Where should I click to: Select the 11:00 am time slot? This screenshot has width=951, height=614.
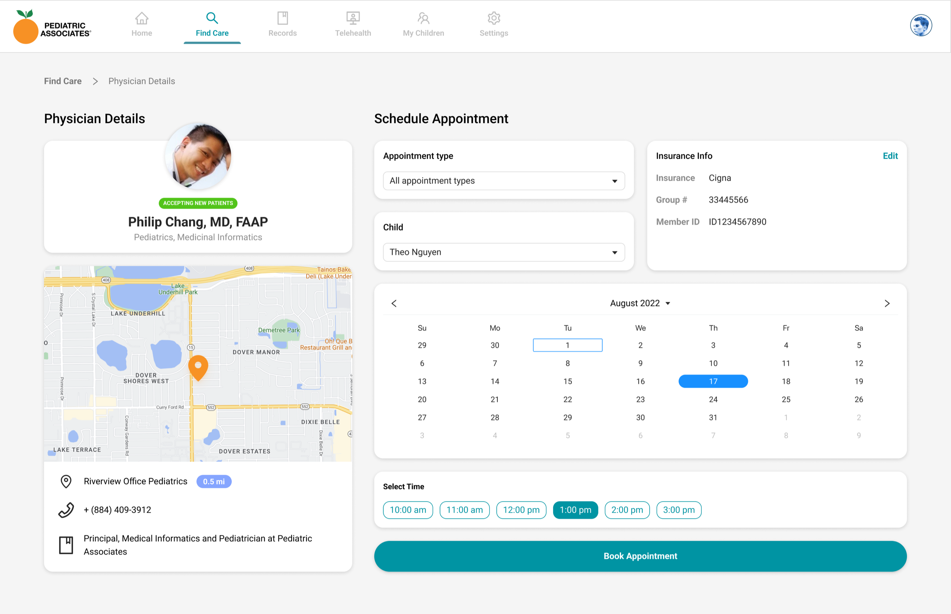[464, 510]
